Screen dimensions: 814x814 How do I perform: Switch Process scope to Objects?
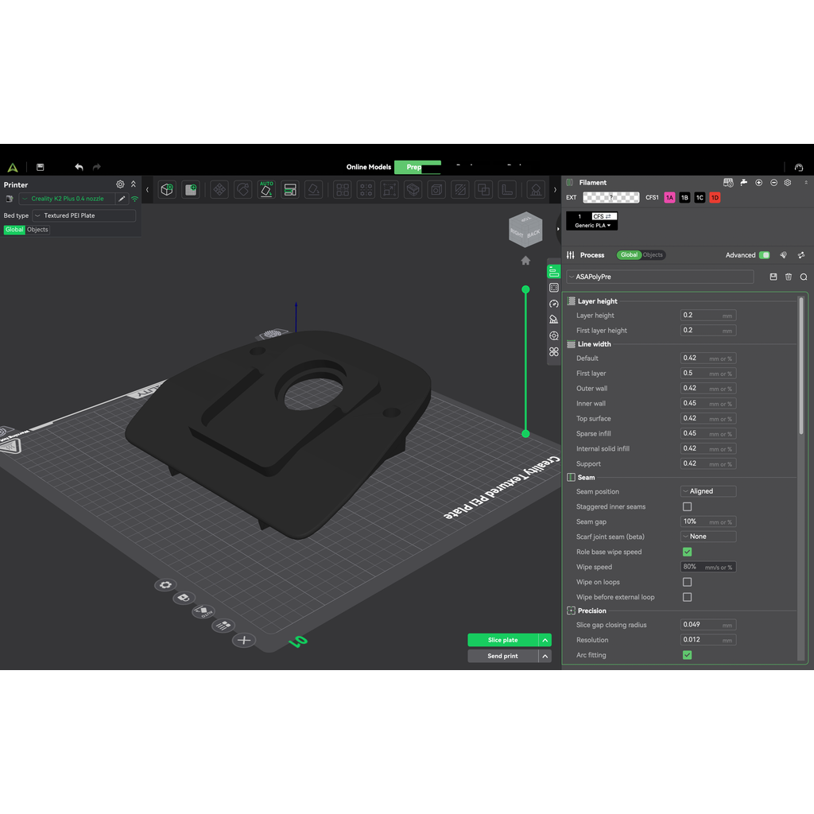pos(653,255)
